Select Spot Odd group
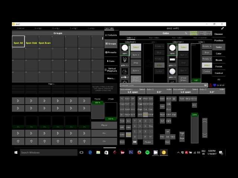Image resolution: width=238 pixels, height=178 pixels. (31, 42)
